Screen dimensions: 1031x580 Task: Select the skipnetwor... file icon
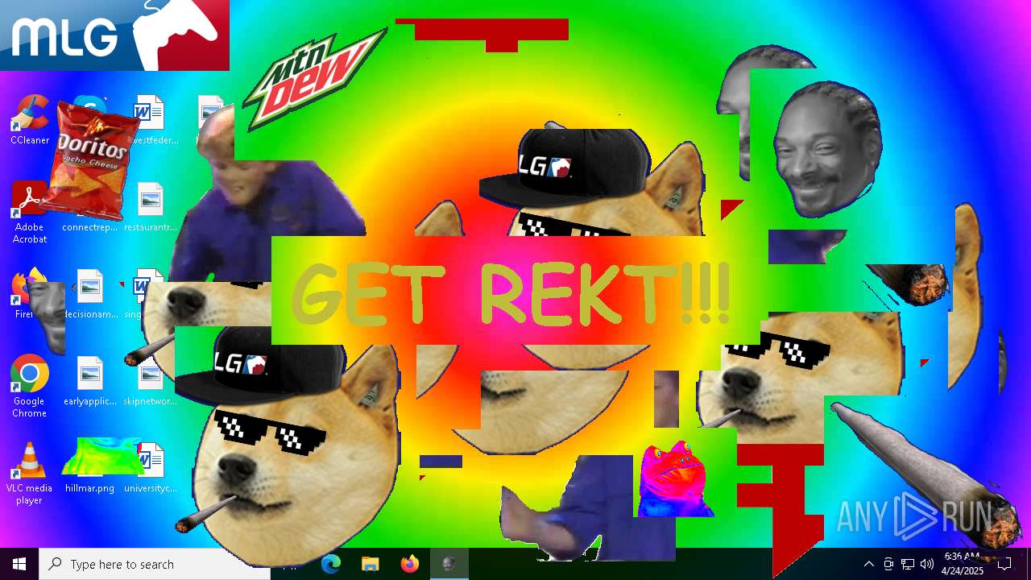[x=151, y=380]
